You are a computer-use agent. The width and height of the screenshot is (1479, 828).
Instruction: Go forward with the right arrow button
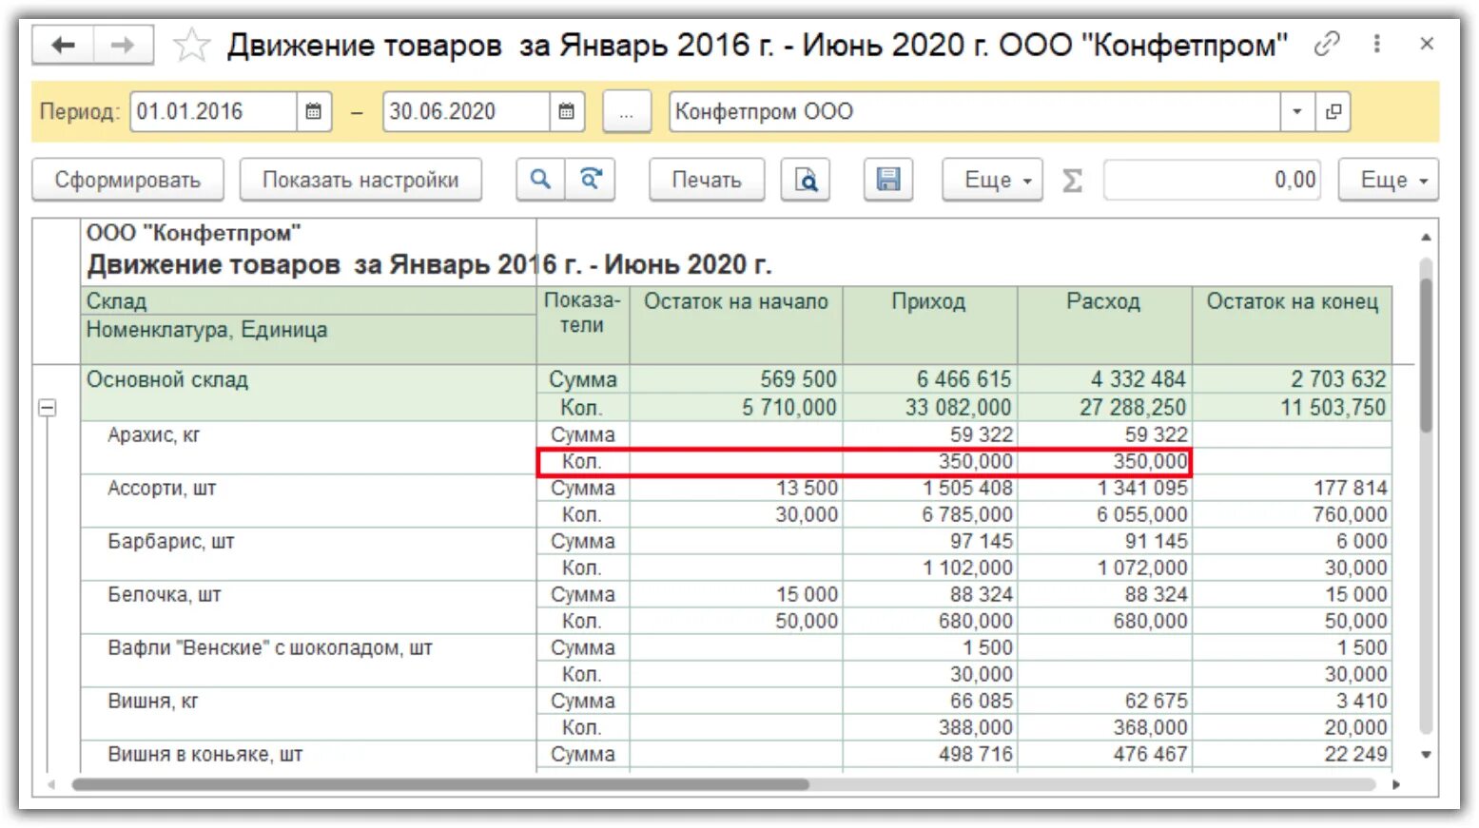tap(123, 45)
